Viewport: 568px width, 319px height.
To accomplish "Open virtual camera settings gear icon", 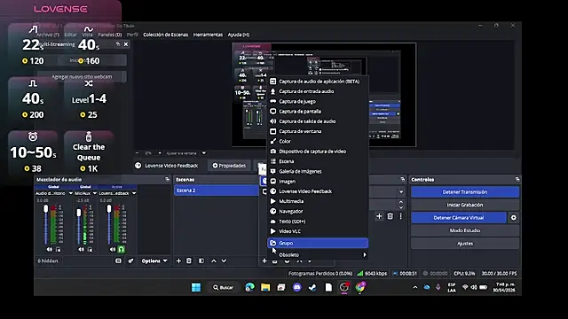I will point(514,218).
